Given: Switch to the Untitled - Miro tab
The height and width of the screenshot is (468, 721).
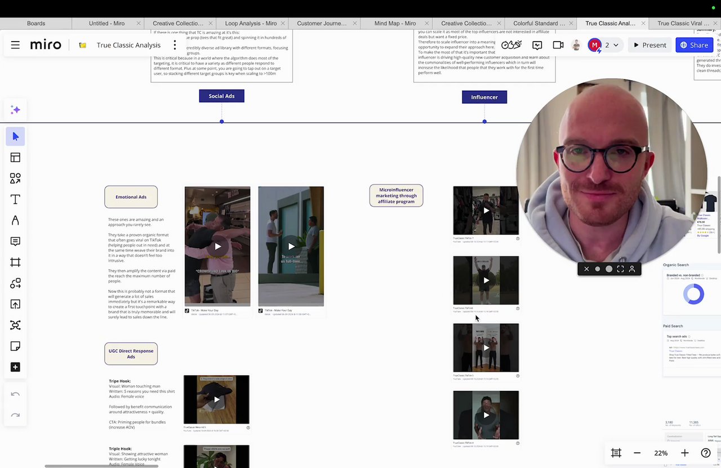Looking at the screenshot, I should 107,23.
